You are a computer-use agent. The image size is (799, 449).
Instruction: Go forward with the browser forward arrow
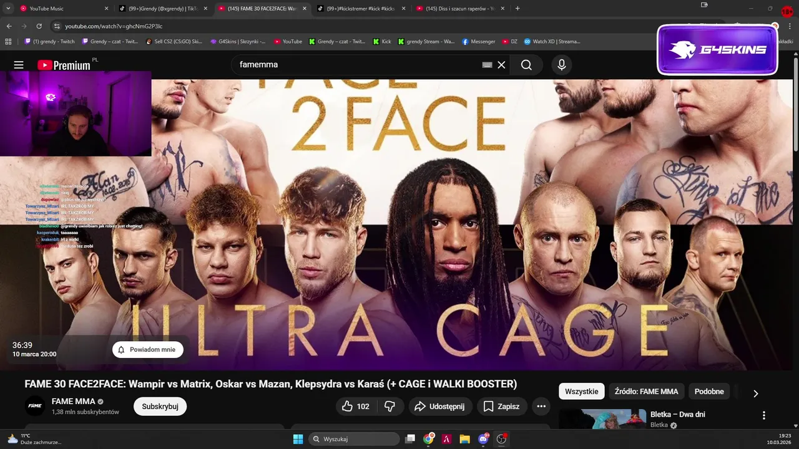tap(24, 26)
